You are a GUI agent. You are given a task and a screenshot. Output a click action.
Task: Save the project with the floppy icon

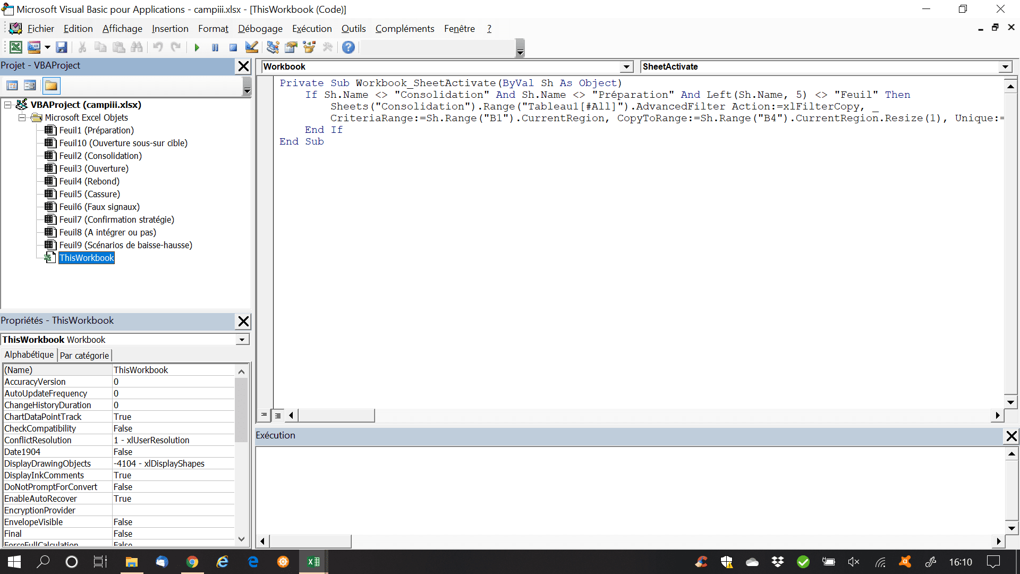point(62,47)
